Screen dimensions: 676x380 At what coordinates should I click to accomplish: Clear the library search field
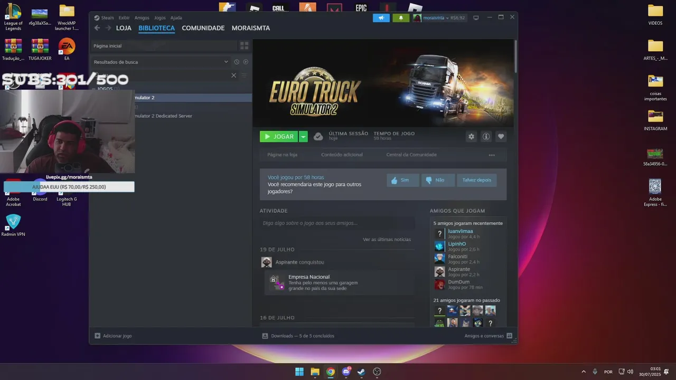[x=234, y=75]
